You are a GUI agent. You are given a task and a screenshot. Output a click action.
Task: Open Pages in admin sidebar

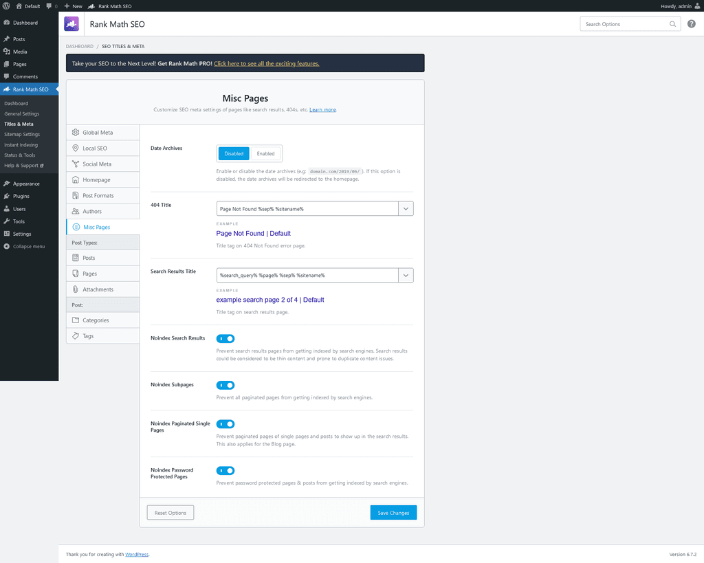point(29,64)
